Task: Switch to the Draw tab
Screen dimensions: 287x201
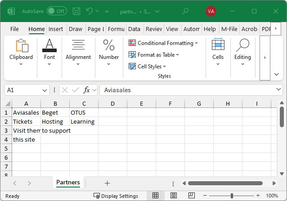Action: pyautogui.click(x=76, y=29)
